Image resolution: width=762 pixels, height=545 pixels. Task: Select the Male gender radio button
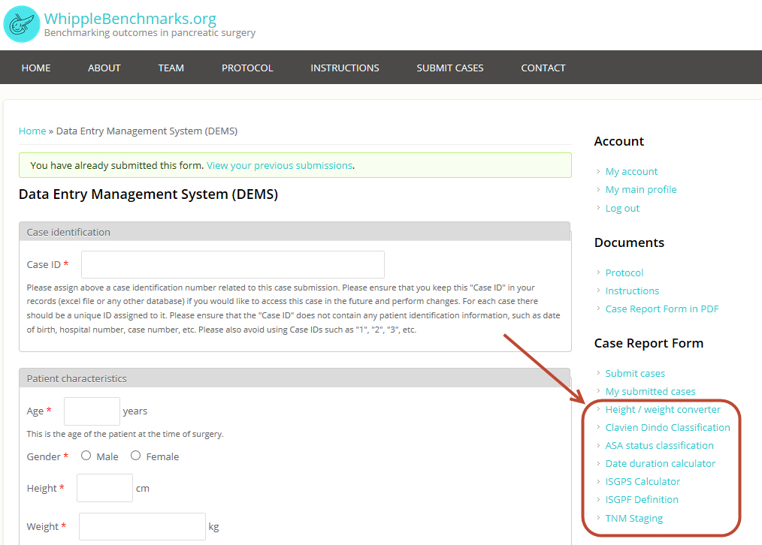pyautogui.click(x=86, y=456)
